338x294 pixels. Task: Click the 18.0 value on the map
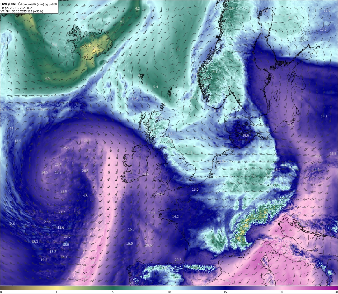(195, 189)
